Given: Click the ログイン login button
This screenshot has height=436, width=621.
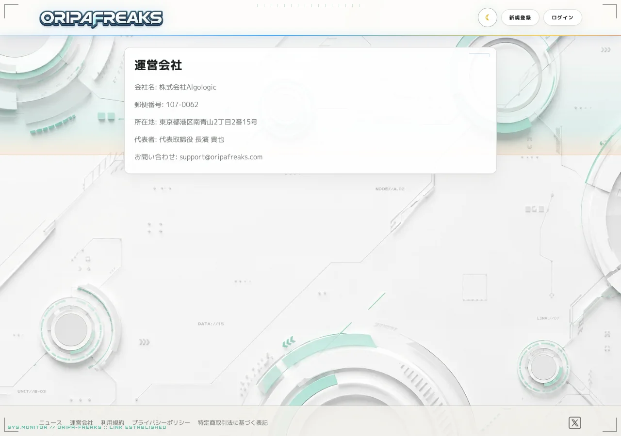Looking at the screenshot, I should point(563,17).
